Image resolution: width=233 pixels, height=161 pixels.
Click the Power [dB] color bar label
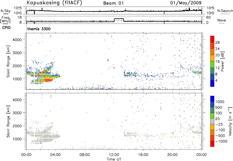tap(222, 61)
